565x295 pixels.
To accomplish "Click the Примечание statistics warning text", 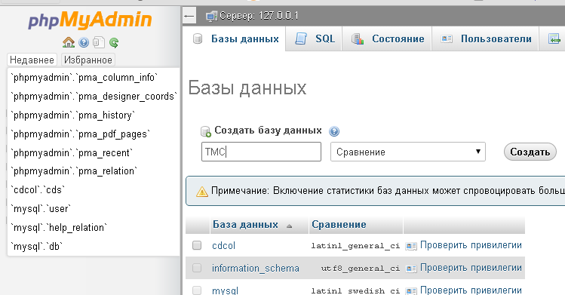I will (388, 191).
